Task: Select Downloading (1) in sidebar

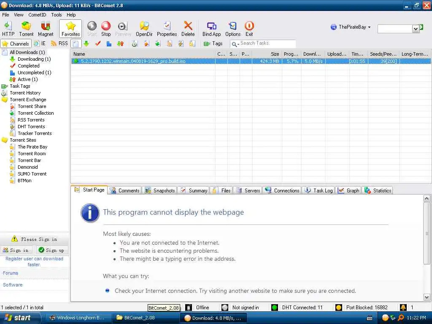Action: (34, 59)
